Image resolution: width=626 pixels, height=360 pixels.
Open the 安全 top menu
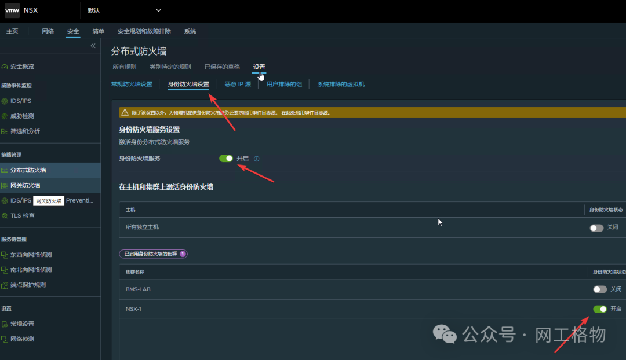coord(73,31)
